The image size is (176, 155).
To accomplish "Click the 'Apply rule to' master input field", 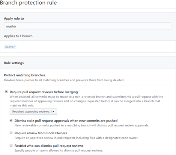I will click(87, 26).
